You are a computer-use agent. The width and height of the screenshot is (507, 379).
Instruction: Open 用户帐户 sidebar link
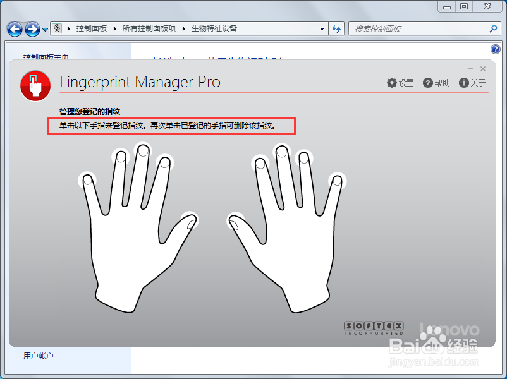[38, 356]
